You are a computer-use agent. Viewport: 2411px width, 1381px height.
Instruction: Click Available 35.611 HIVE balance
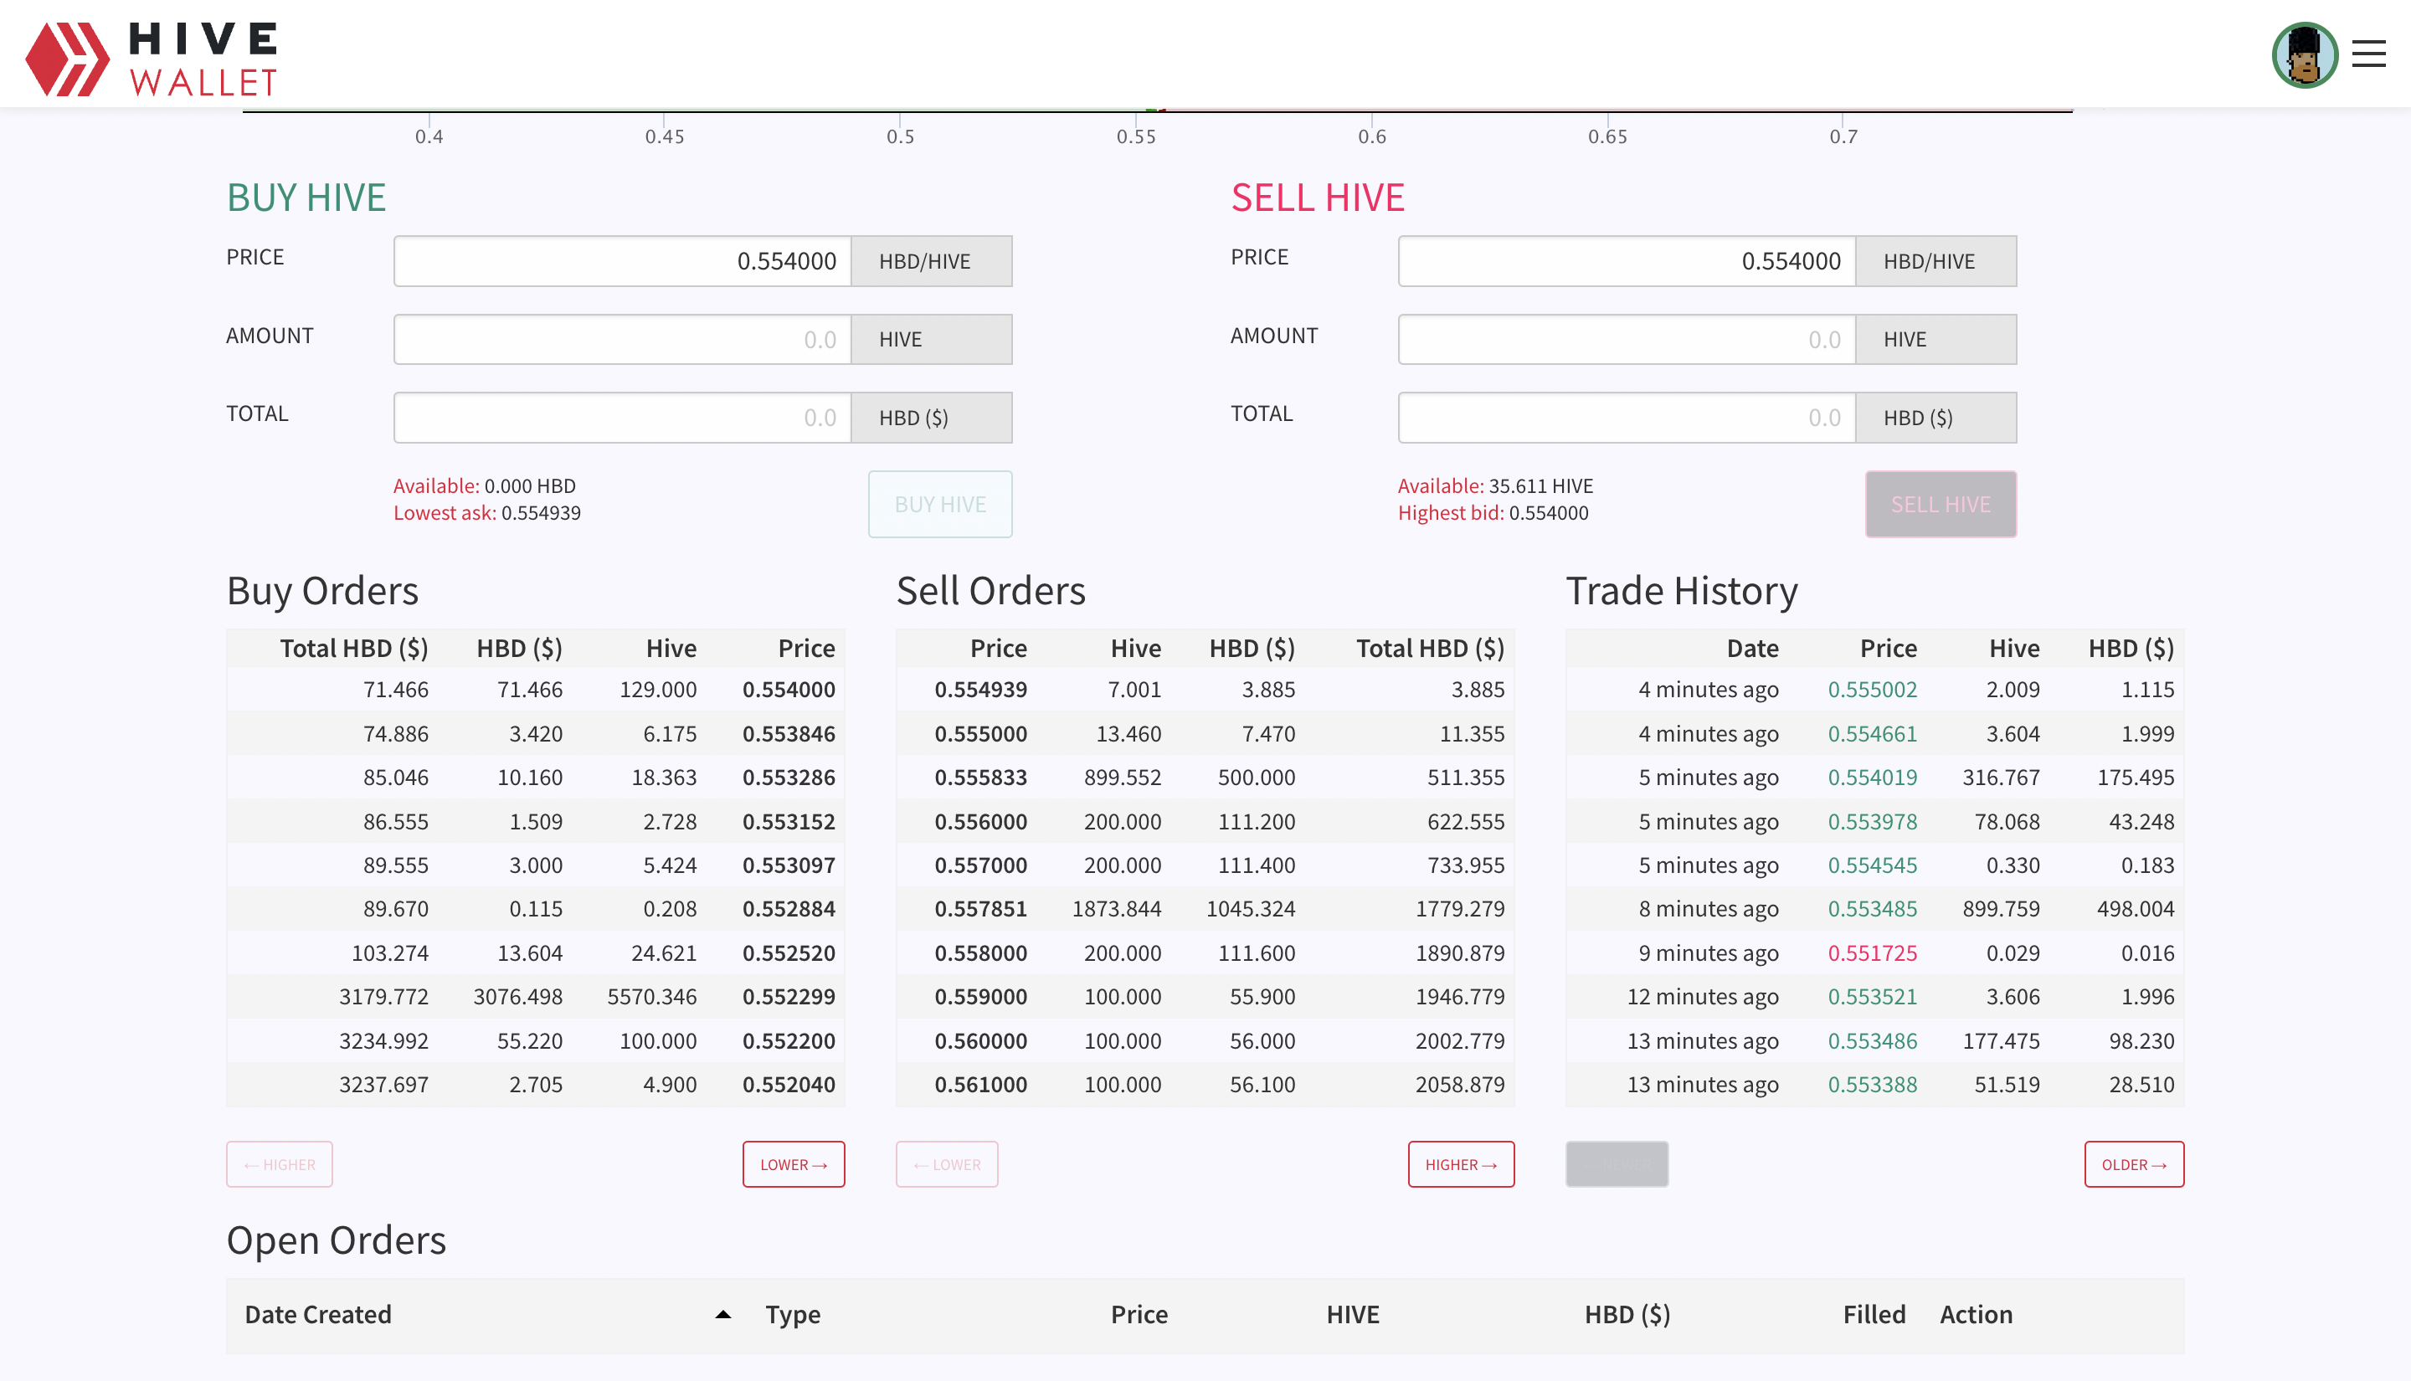coord(1496,485)
